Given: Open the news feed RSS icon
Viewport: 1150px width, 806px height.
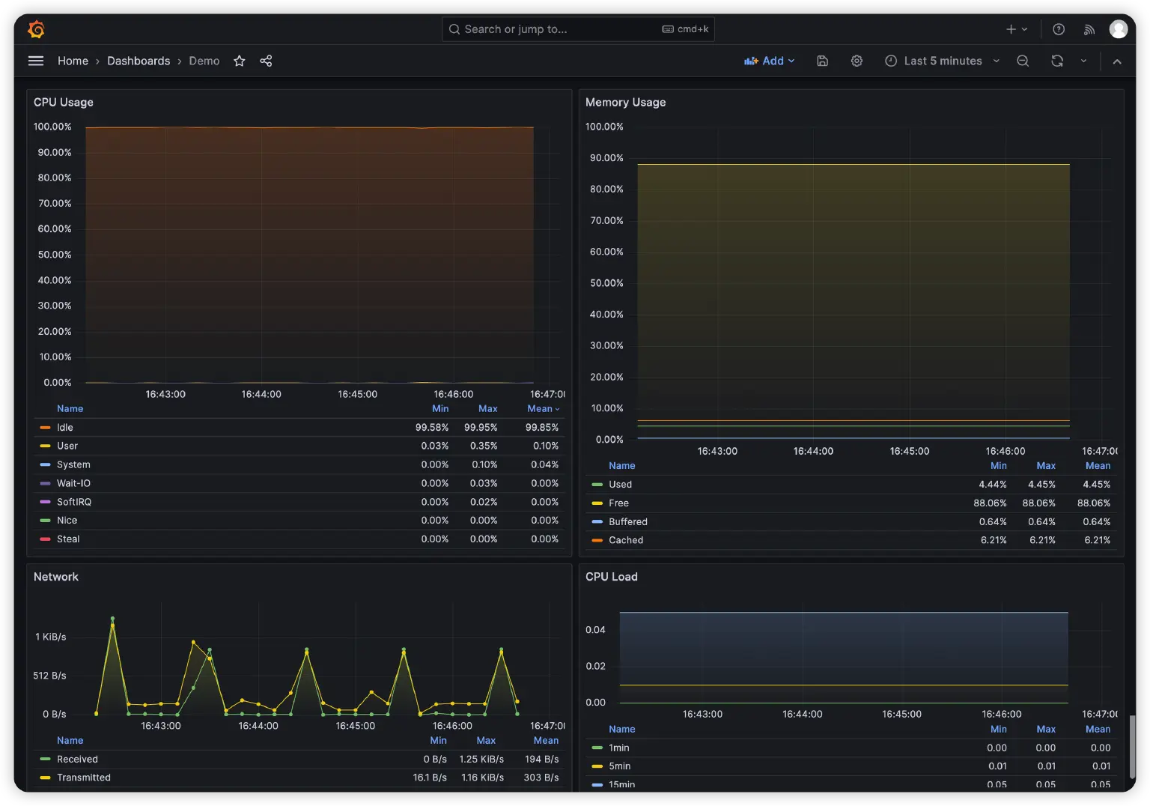Looking at the screenshot, I should point(1089,29).
